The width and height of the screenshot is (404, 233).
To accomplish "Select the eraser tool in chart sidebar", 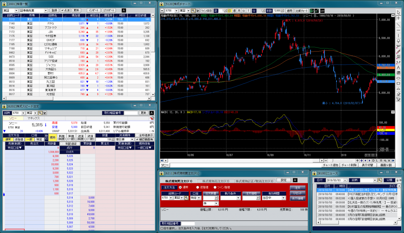I will click(x=398, y=94).
